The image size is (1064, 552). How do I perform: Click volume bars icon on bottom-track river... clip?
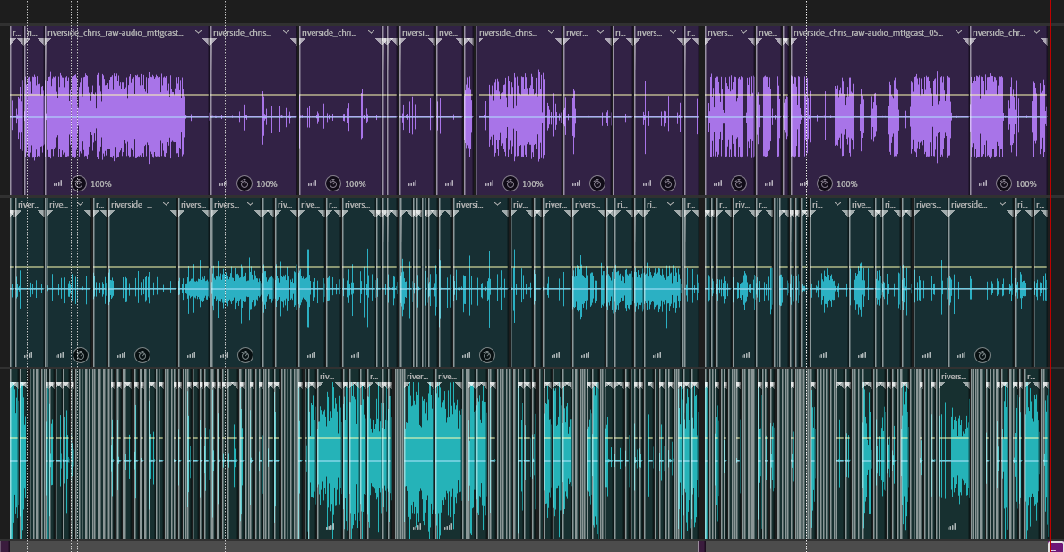point(416,526)
